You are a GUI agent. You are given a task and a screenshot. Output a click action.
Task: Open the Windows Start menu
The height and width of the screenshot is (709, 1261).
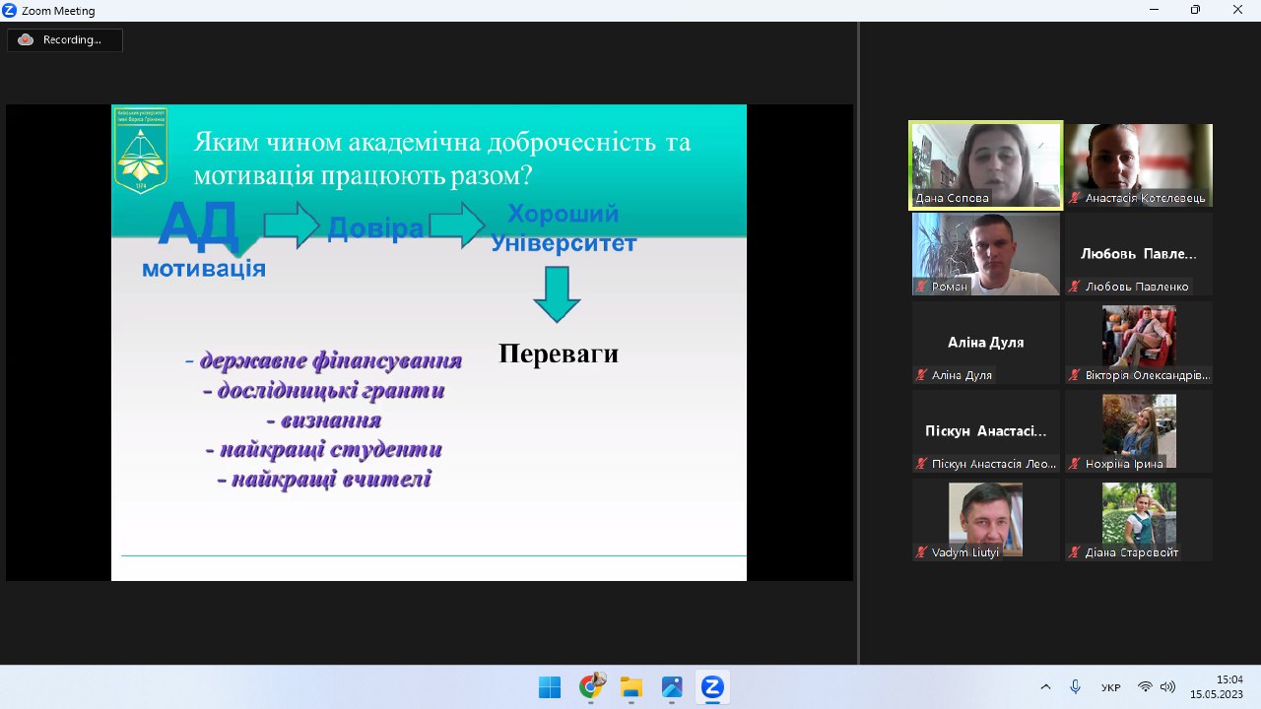click(550, 687)
